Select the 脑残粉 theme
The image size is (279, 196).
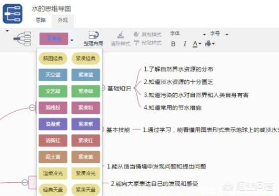click(x=53, y=107)
